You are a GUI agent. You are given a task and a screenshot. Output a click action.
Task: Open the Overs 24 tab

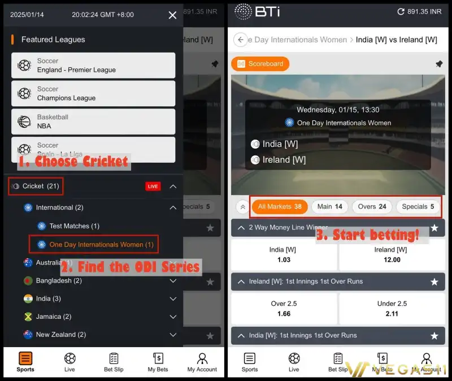tap(372, 206)
